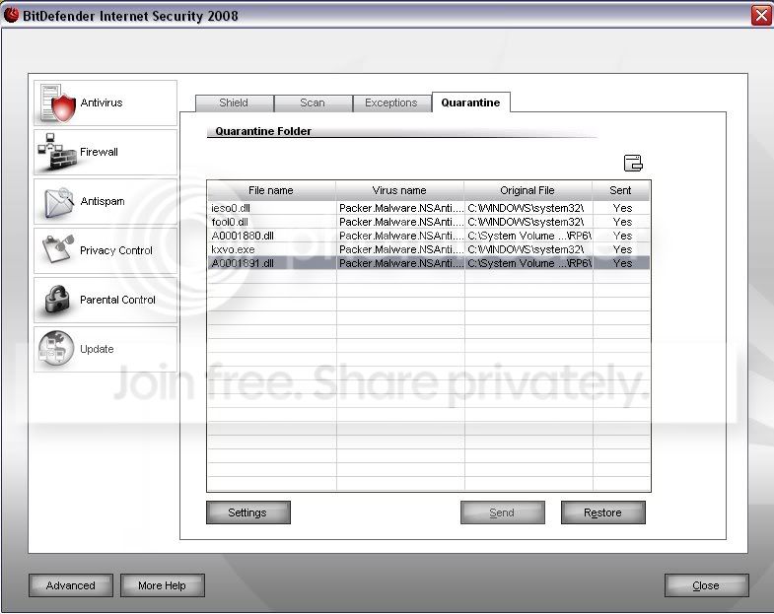Click the Send button
This screenshot has width=774, height=614.
[502, 512]
